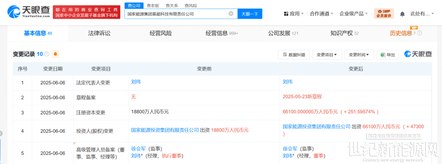Click the 数据纠错 button
442x164 pixels.
(293, 55)
